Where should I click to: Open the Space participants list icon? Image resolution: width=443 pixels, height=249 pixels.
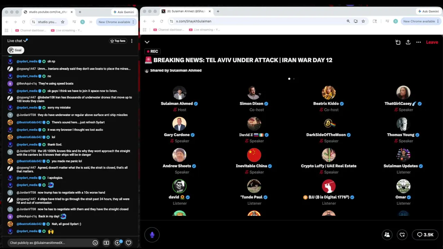pos(387,235)
